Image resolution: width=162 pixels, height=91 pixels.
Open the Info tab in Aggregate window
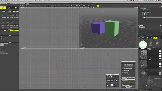click(160, 38)
